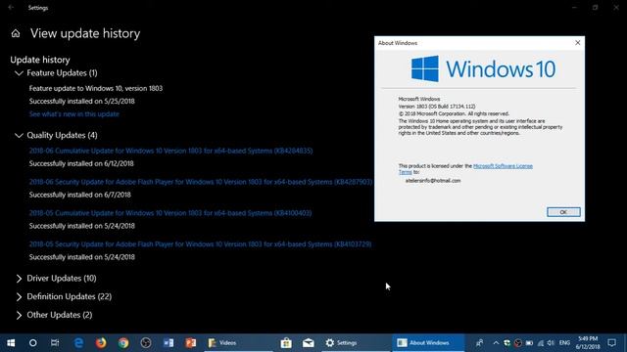Open 'See what's new in this update' link

(x=74, y=114)
